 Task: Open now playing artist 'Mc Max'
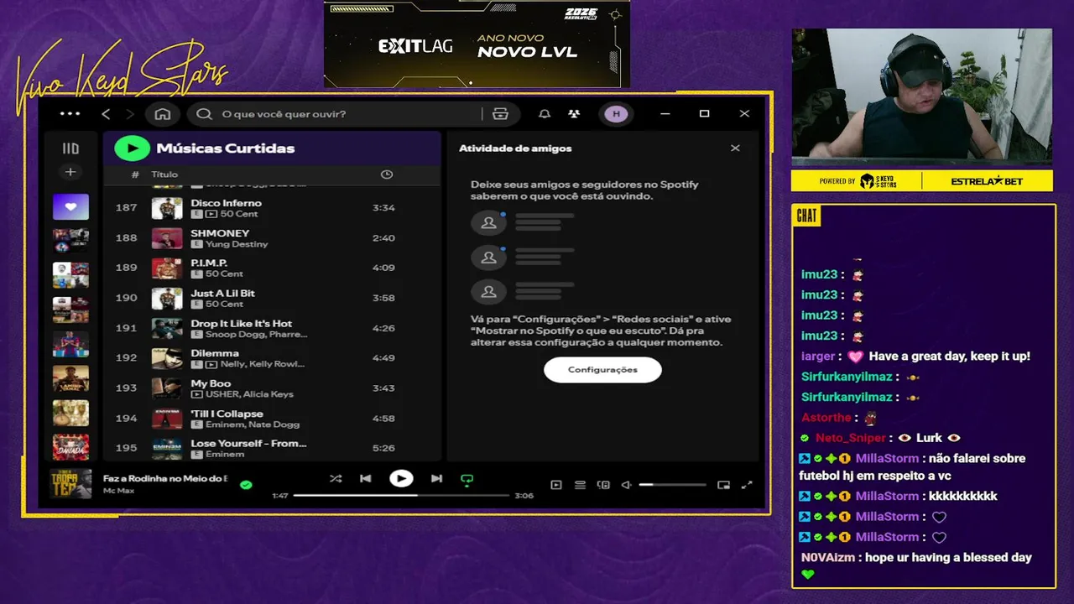tap(118, 490)
